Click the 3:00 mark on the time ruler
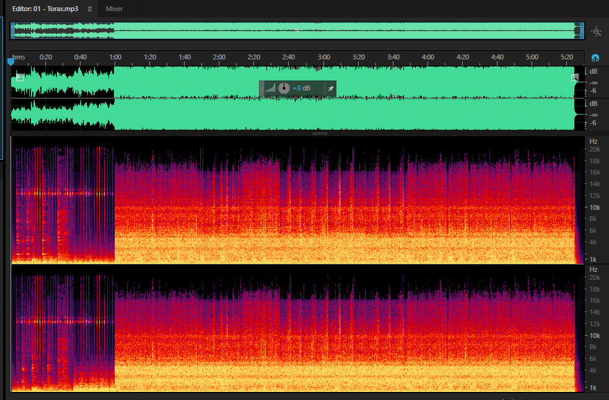609x400 pixels. click(x=323, y=57)
